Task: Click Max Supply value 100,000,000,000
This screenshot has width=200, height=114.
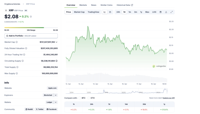Action: point(50,73)
